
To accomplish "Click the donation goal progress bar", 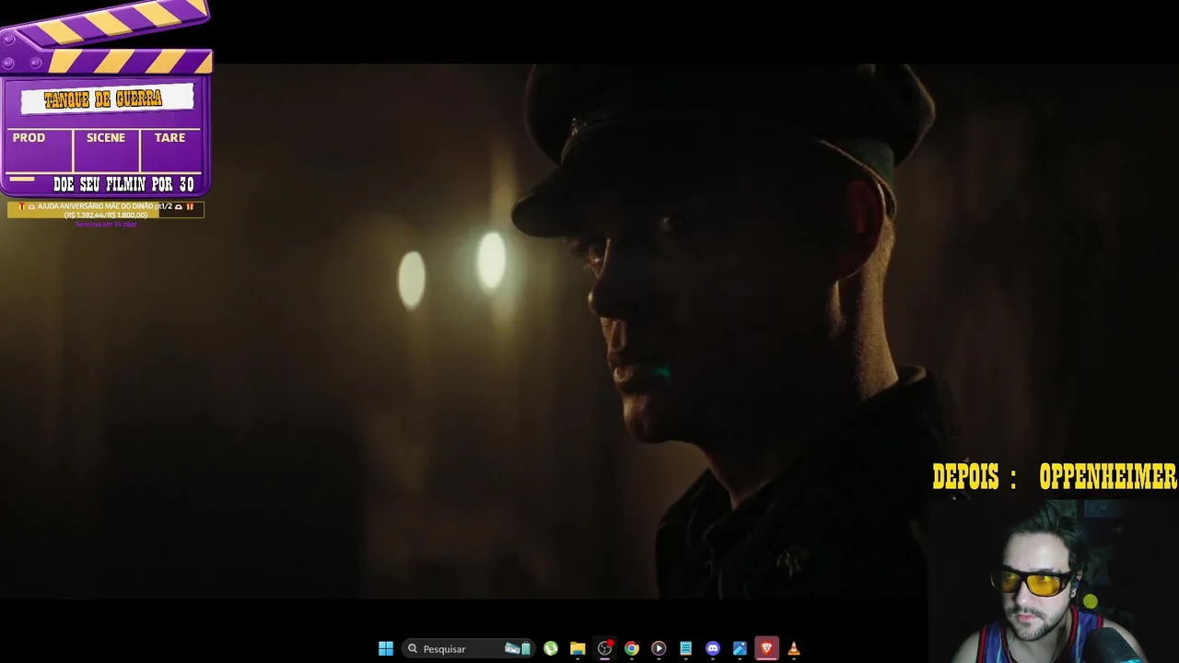I will (105, 210).
